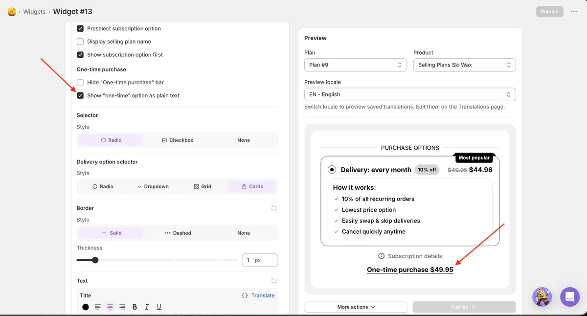Choose Checkbox selector style
This screenshot has height=316, width=587.
tap(178, 140)
